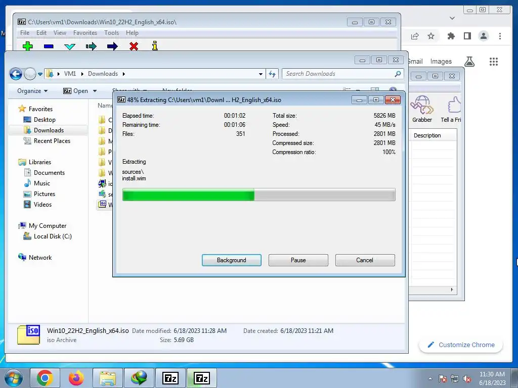Select Desktop in Favorites

45,120
